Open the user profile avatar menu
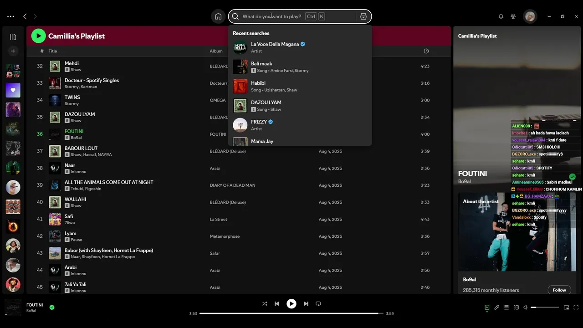The width and height of the screenshot is (583, 328). point(530,16)
